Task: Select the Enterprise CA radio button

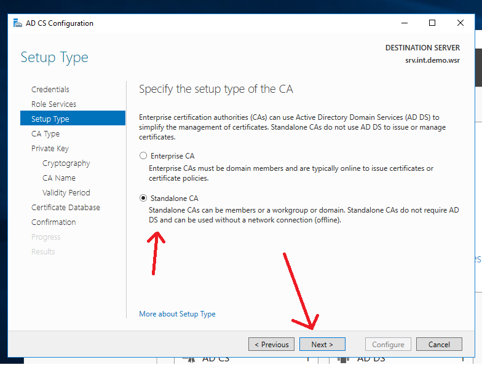Action: [143, 156]
